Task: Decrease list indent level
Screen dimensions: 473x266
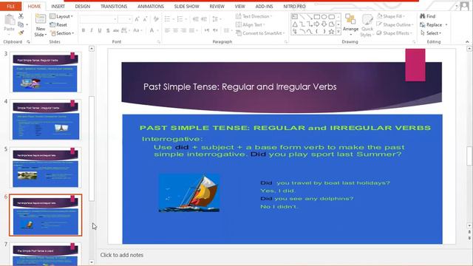Action: coord(195,19)
